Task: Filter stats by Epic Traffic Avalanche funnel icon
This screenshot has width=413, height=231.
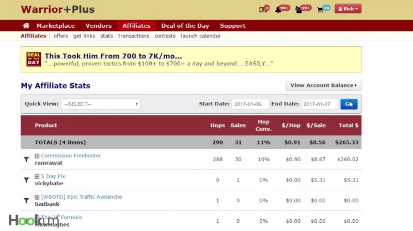Action: click(26, 200)
